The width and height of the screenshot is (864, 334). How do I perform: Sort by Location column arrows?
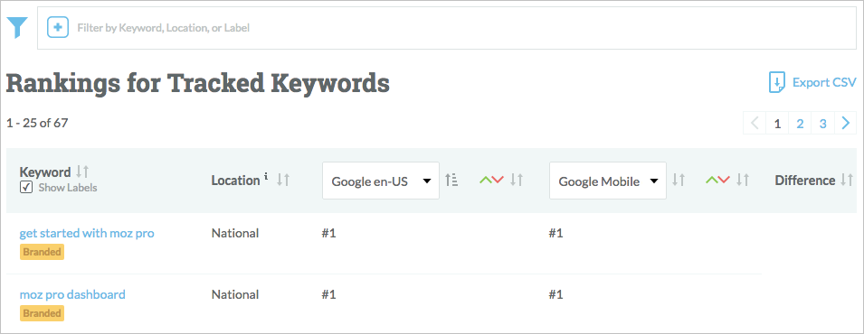coord(283,180)
